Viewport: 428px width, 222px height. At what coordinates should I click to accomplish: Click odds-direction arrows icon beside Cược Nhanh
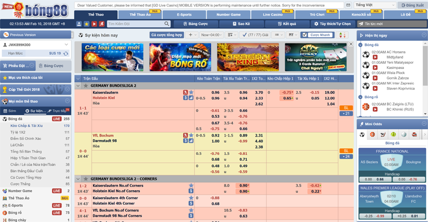click(342, 35)
